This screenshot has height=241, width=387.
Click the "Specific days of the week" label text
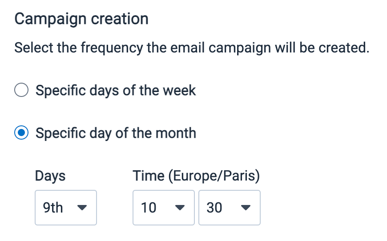pyautogui.click(x=116, y=91)
